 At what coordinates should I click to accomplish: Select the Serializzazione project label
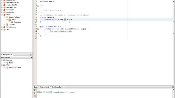click(11, 27)
